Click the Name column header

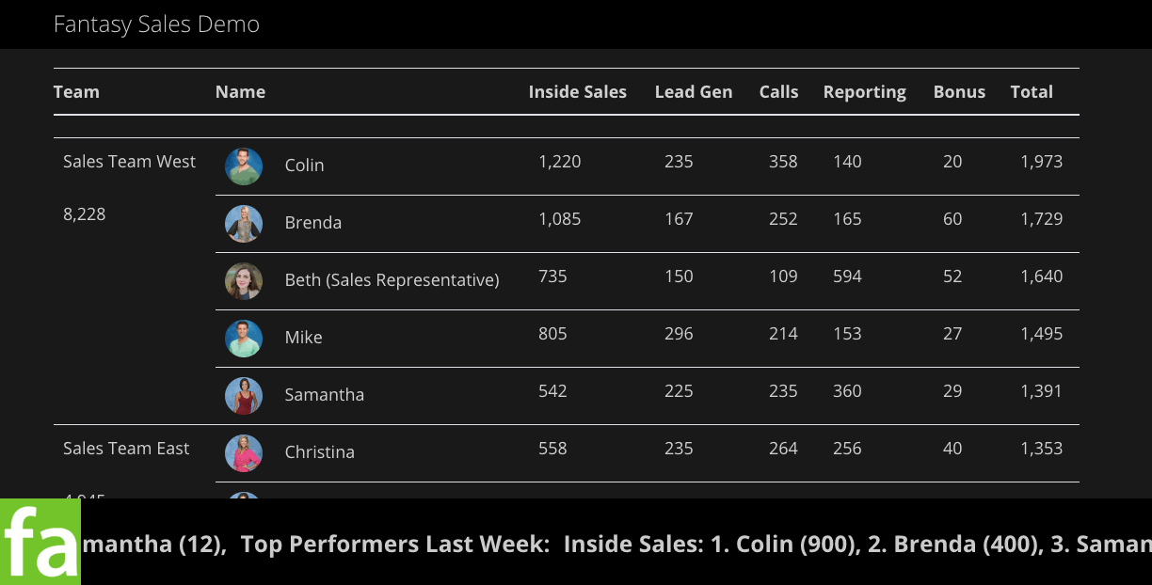pos(240,92)
